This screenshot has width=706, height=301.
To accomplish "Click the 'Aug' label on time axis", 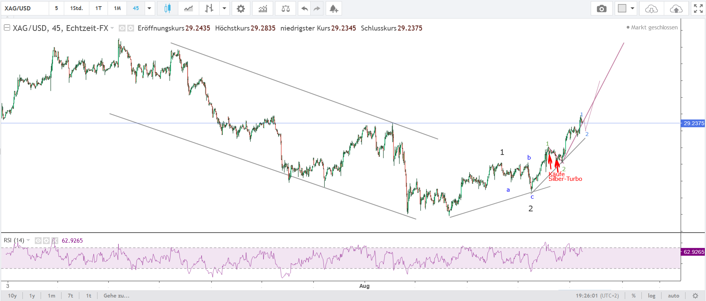I will tap(364, 286).
